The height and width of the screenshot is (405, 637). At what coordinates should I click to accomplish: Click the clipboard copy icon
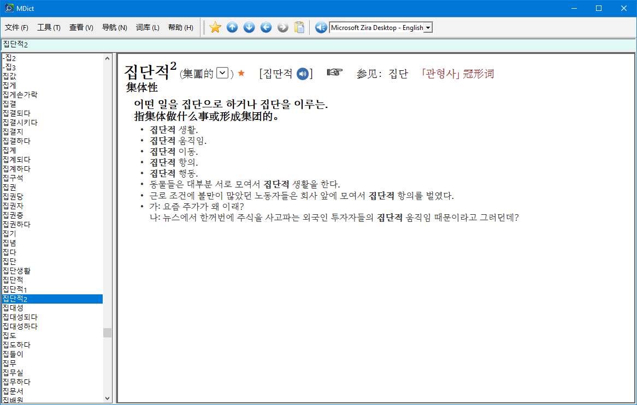(299, 27)
